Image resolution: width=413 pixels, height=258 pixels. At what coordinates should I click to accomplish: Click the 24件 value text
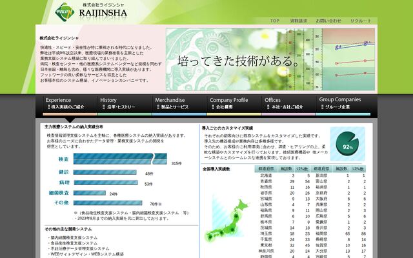point(114,194)
